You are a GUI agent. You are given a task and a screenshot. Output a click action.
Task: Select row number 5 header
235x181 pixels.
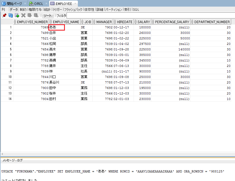pyautogui.click(x=7, y=49)
